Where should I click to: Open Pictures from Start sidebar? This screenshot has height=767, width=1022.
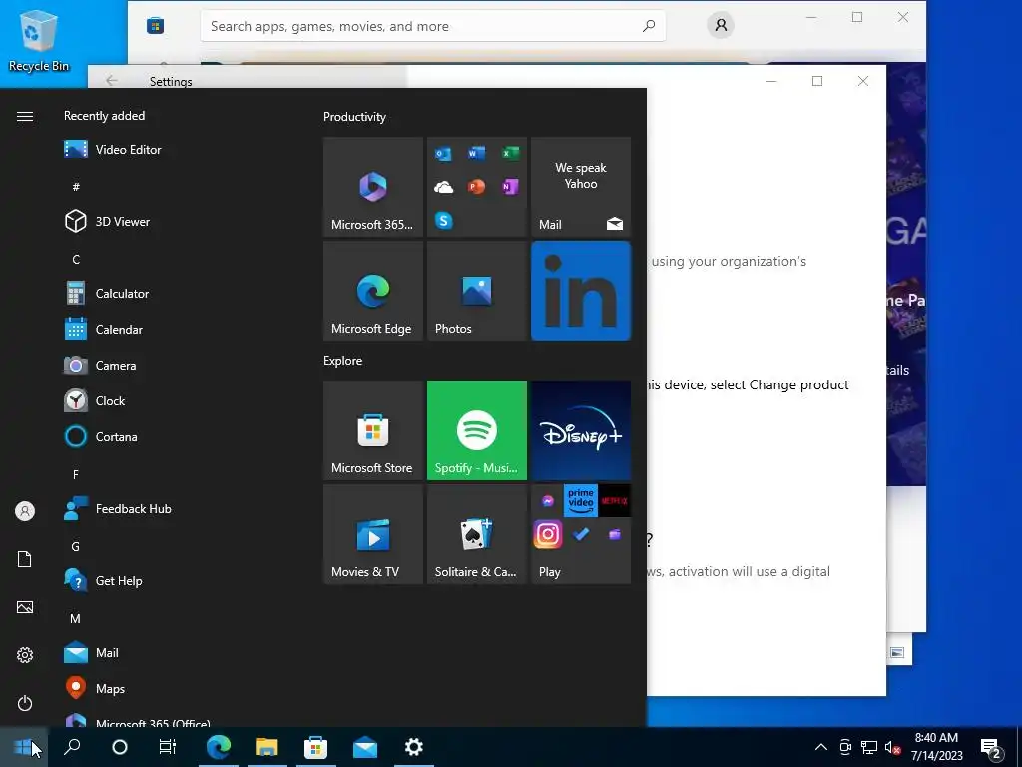point(25,607)
